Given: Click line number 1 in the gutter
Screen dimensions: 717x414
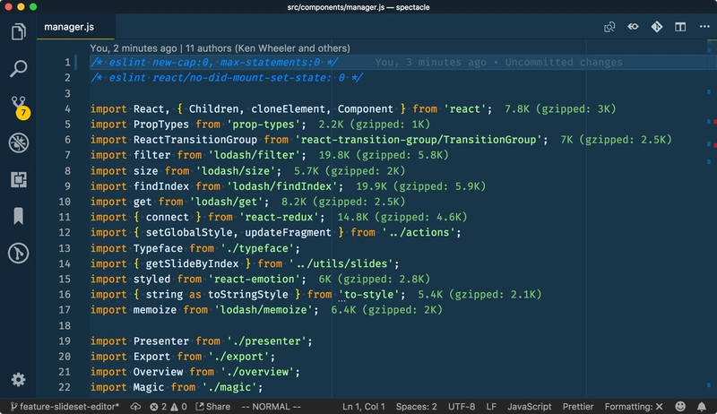Looking at the screenshot, I should coord(68,62).
